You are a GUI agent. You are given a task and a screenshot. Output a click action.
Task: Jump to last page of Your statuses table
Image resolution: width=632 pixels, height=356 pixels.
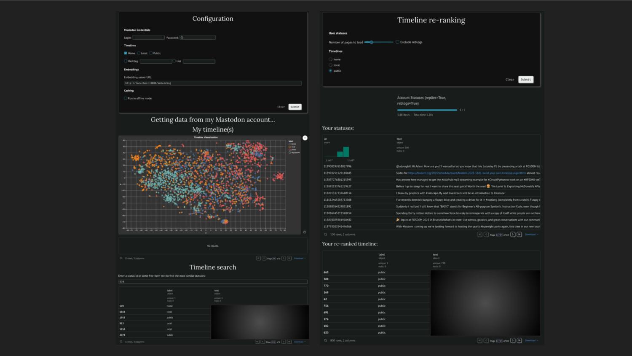pos(519,235)
